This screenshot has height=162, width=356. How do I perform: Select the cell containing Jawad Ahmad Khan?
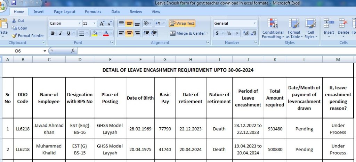49,129
